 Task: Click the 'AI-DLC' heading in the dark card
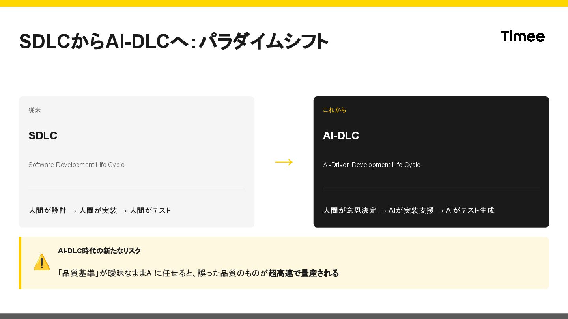click(x=341, y=135)
